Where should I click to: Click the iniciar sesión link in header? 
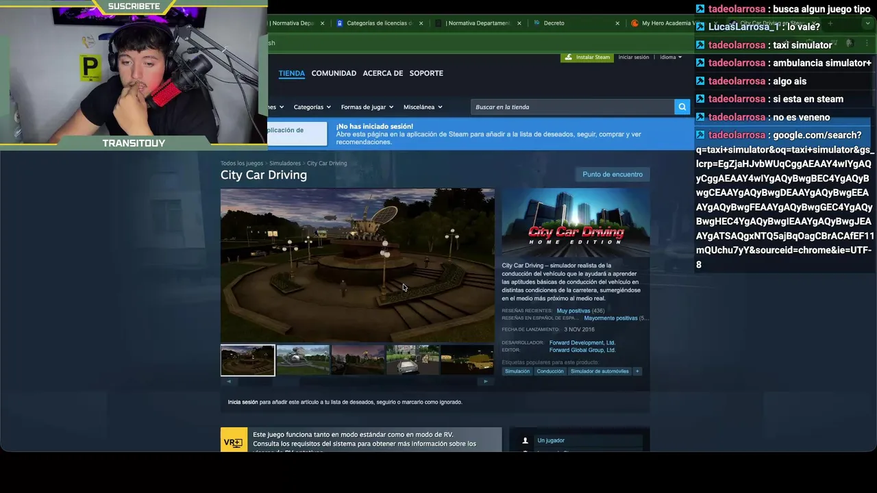click(x=634, y=58)
